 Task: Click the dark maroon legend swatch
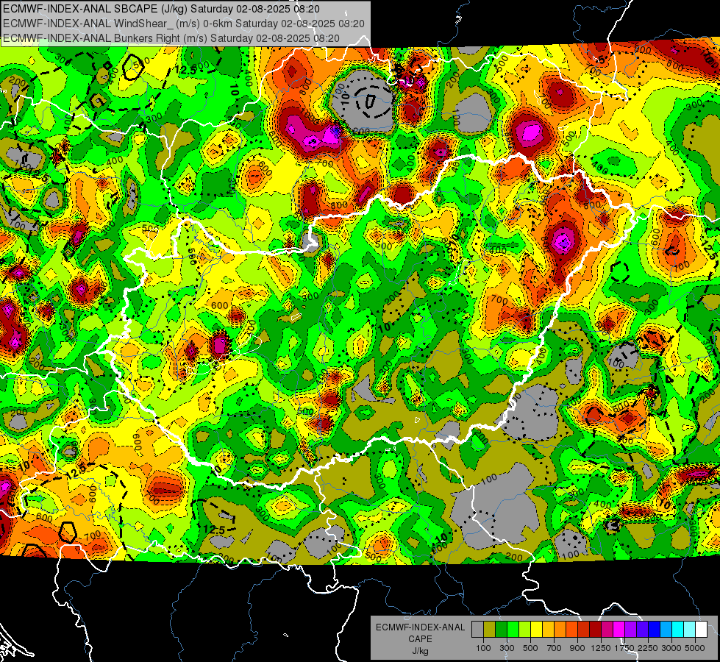pyautogui.click(x=596, y=630)
